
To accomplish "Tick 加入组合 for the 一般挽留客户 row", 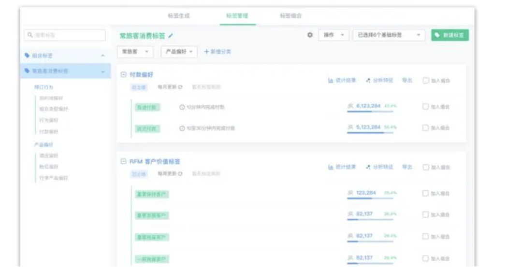I will (x=425, y=258).
